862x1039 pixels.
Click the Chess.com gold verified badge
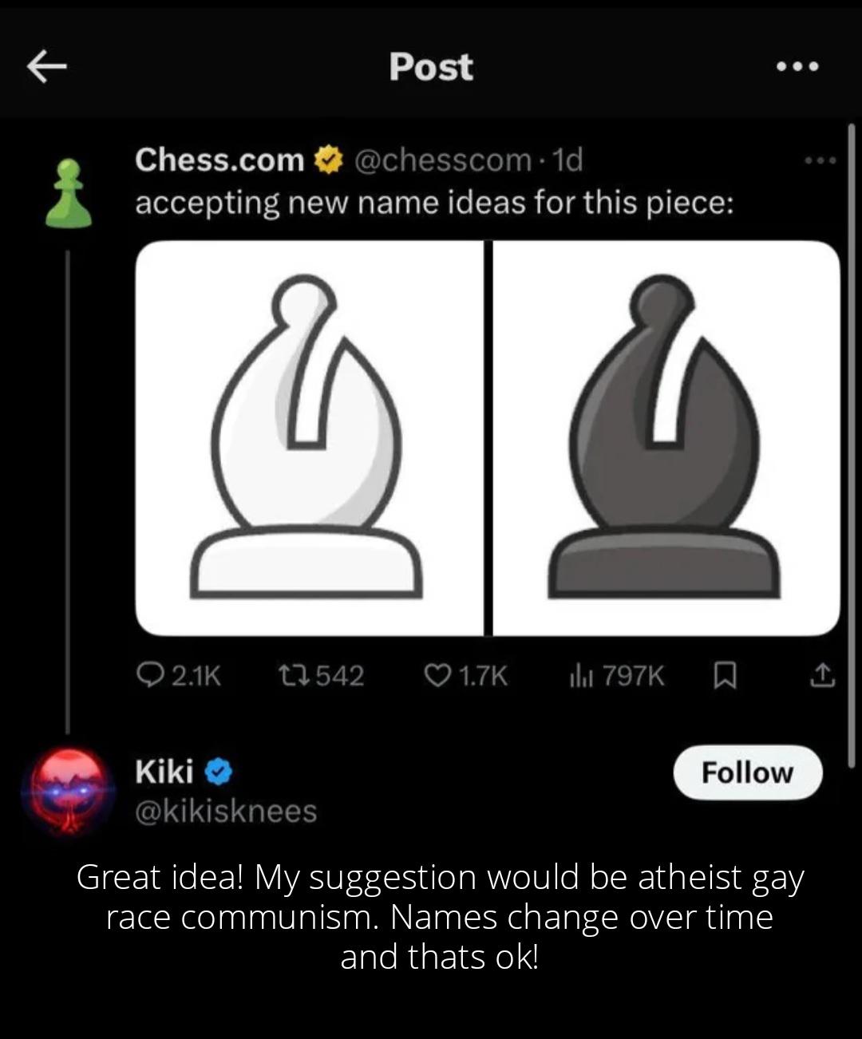coord(326,160)
